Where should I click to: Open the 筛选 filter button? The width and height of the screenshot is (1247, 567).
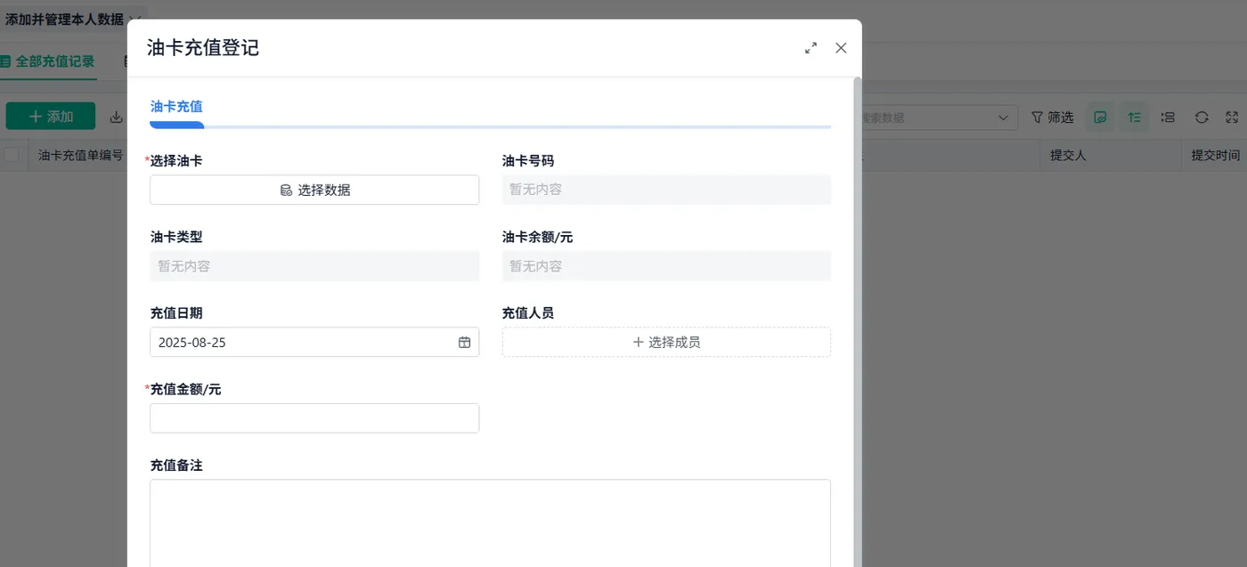[1052, 117]
